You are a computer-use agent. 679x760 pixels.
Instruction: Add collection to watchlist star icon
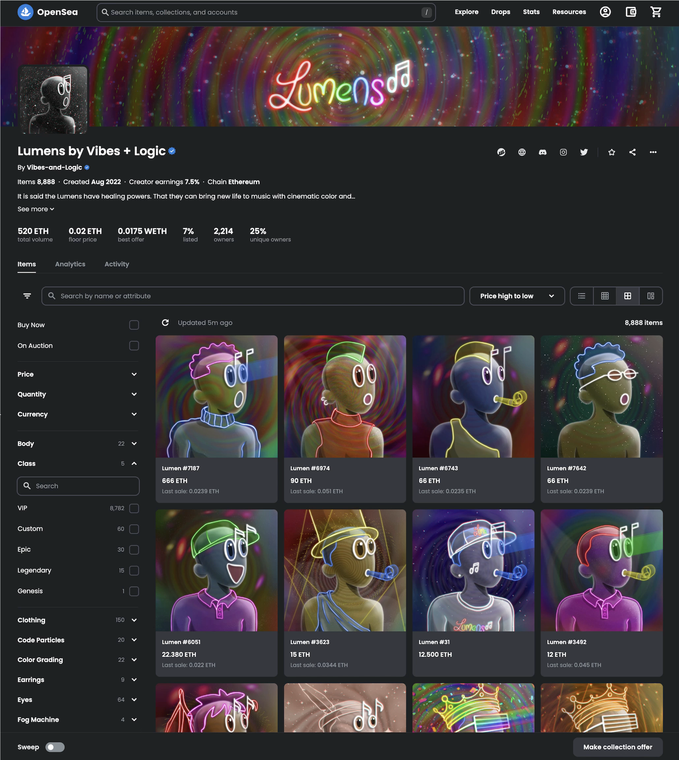(612, 152)
